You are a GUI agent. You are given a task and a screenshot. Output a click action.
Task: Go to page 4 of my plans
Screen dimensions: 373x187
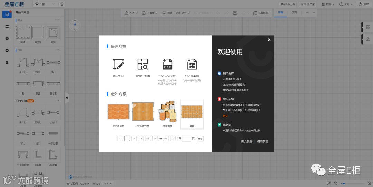148,138
